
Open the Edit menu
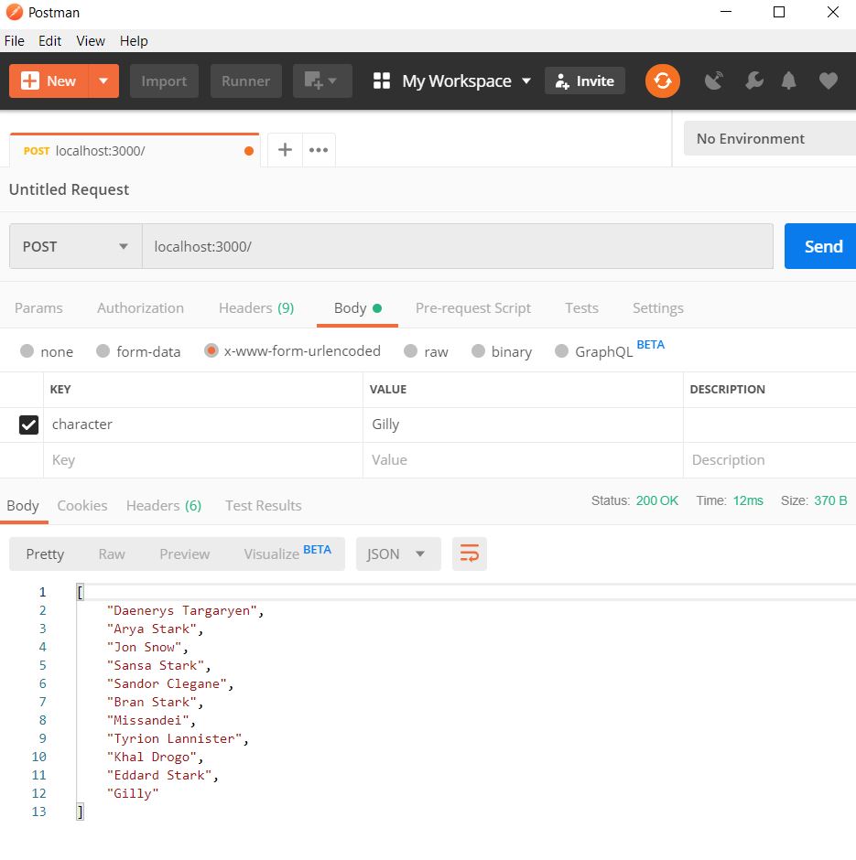(50, 41)
